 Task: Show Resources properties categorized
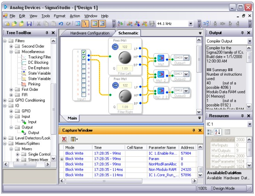(210, 132)
